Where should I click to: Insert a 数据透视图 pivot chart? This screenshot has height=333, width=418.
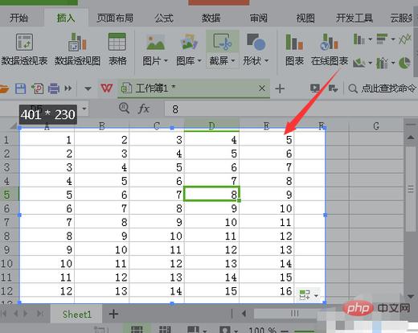click(77, 50)
